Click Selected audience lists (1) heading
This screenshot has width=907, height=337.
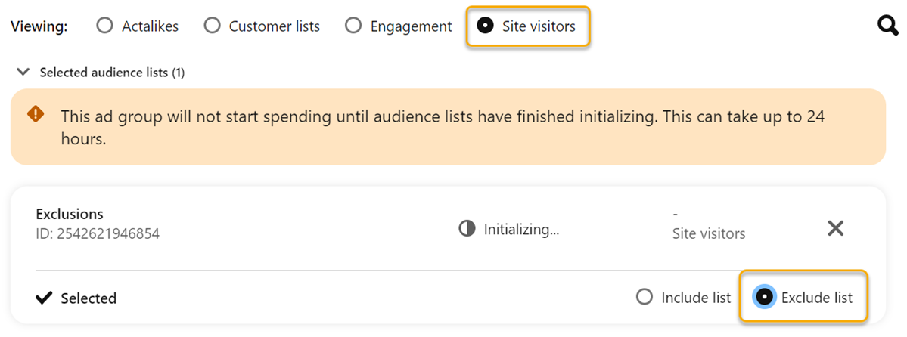pyautogui.click(x=112, y=73)
